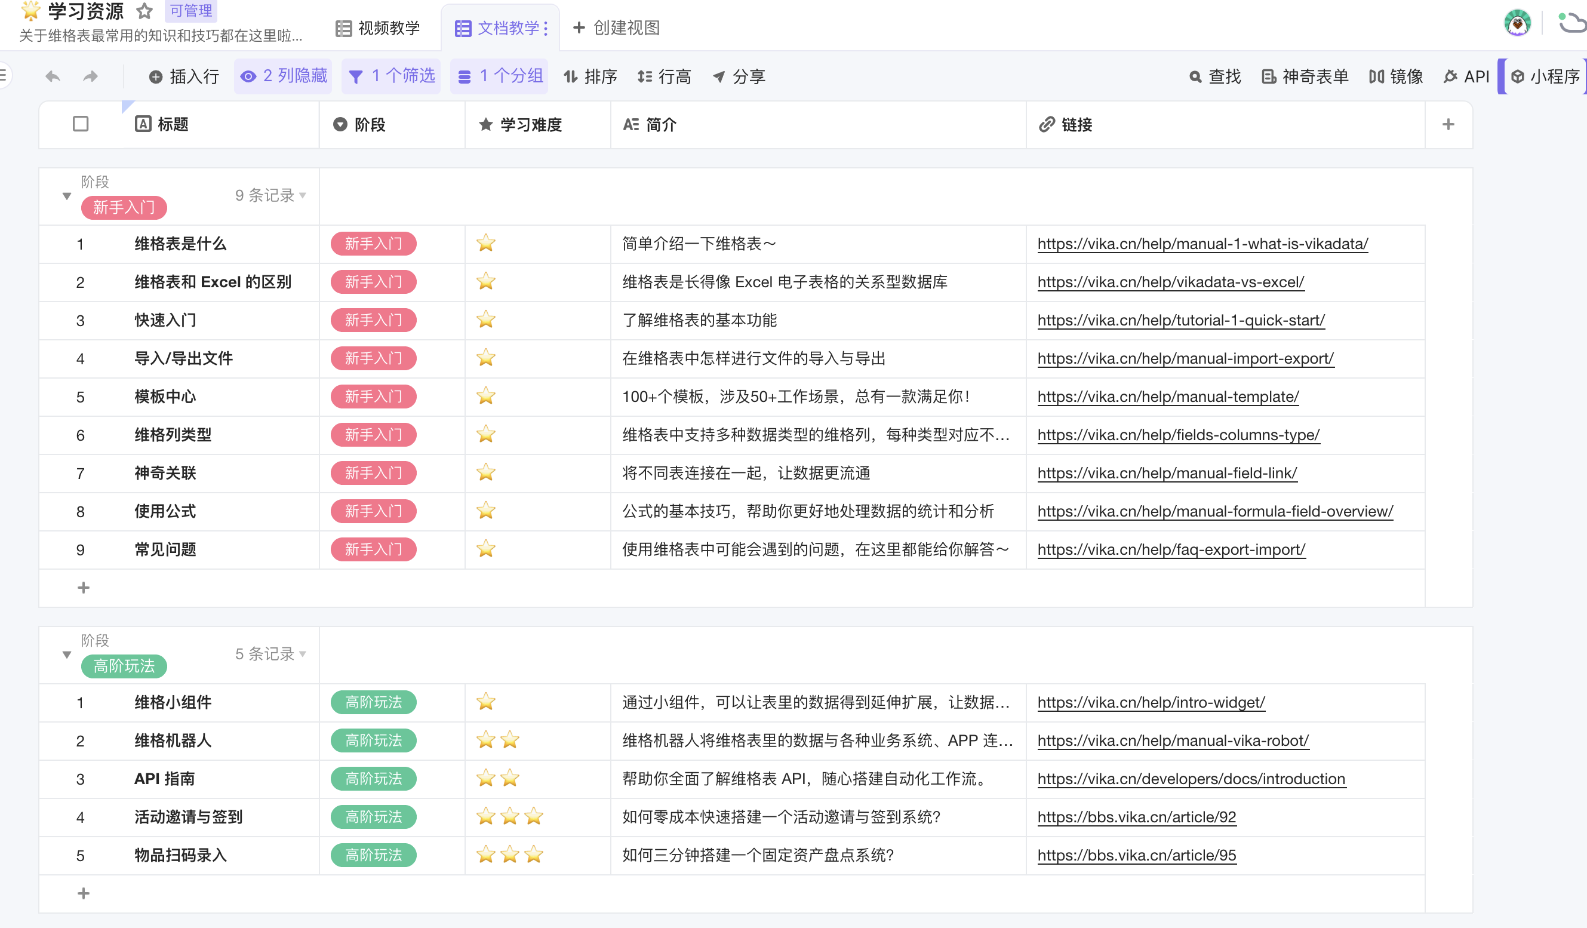Screen dimensions: 1587x928
Task: Open the 小程序 widget panel
Action: point(1545,76)
